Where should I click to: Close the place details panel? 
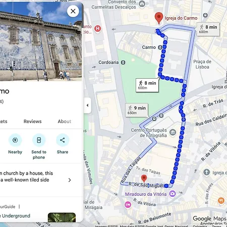73,11
